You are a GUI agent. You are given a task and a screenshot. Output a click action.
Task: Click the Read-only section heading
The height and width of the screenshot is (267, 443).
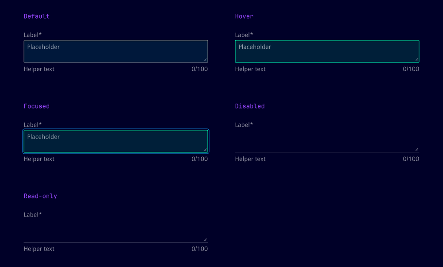(x=40, y=196)
